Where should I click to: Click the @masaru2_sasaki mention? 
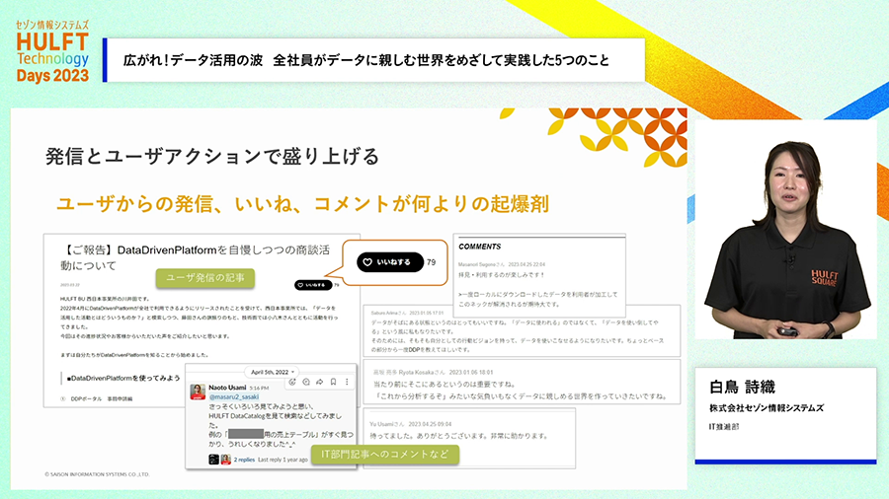pos(233,397)
